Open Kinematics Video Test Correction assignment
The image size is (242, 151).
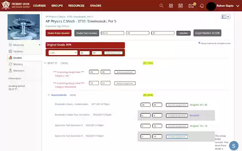pos(72,115)
